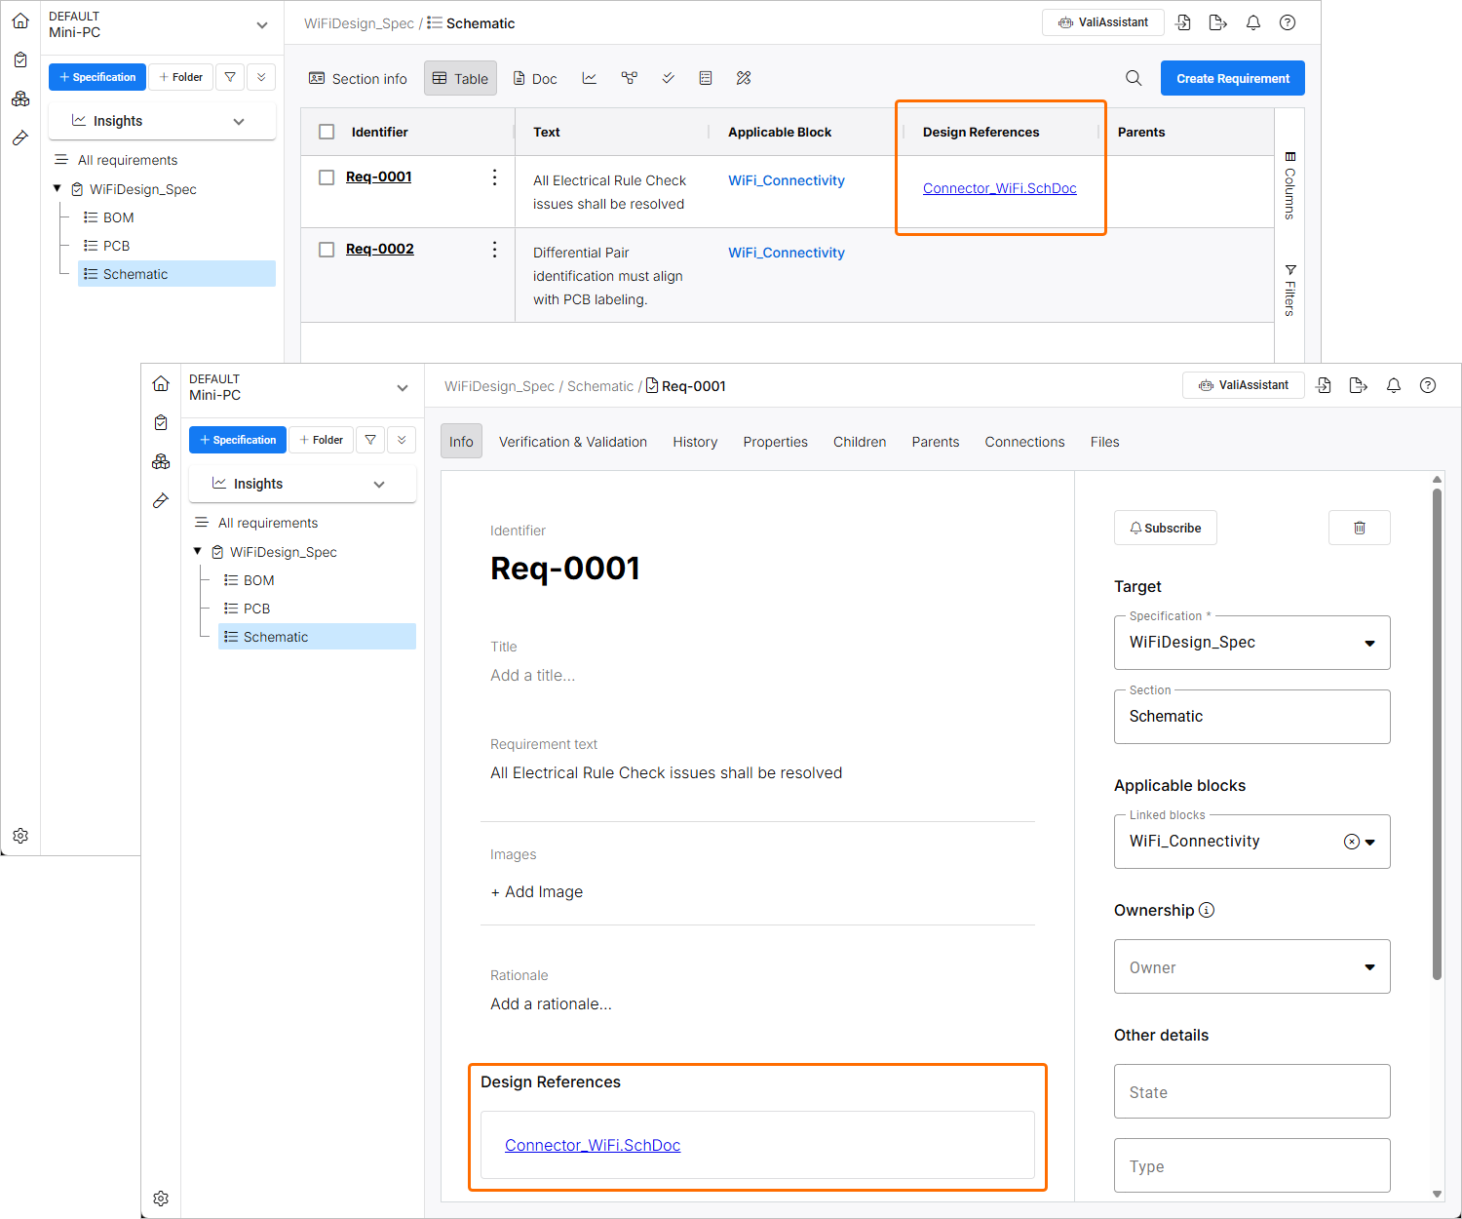Expand the Mini-PC workspace chevron in table window
This screenshot has width=1462, height=1219.
[x=262, y=24]
